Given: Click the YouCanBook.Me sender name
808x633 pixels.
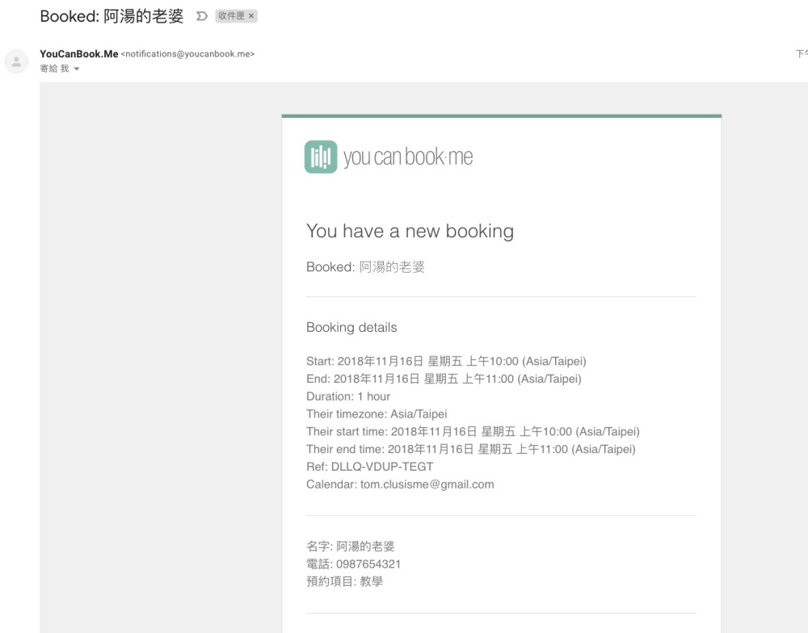Looking at the screenshot, I should coord(78,54).
